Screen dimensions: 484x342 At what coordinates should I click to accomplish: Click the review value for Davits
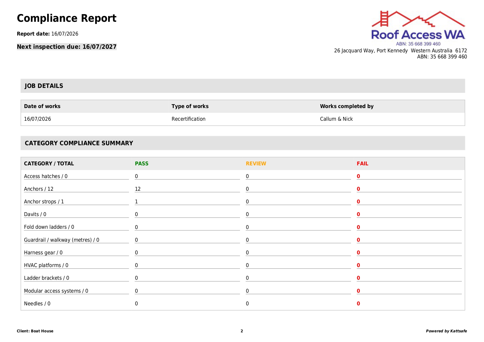pyautogui.click(x=247, y=214)
